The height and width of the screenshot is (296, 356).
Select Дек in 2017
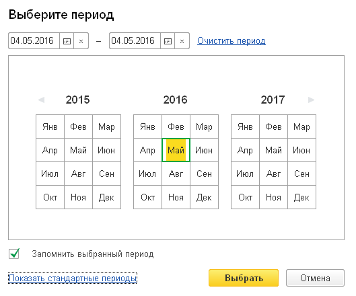coord(301,197)
